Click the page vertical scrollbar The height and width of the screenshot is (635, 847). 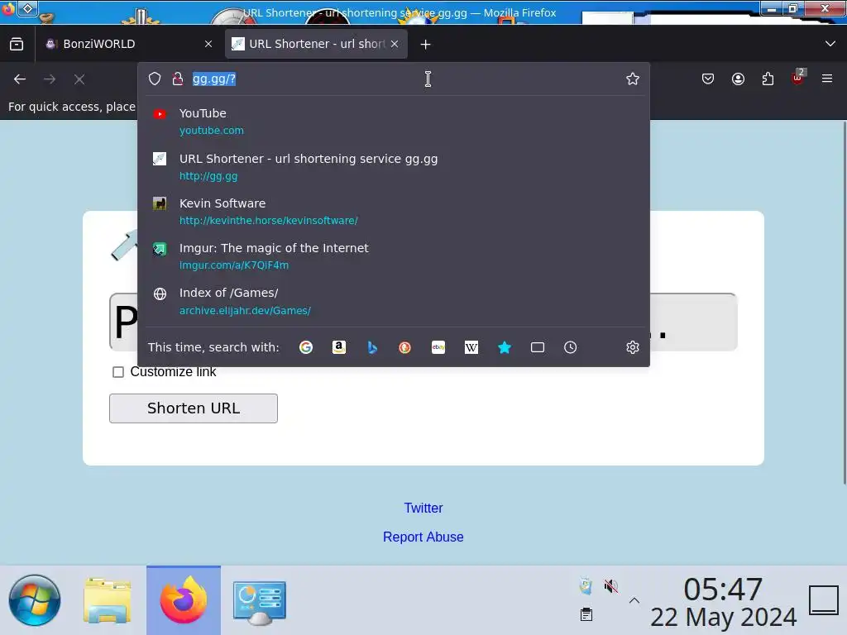tap(845, 303)
